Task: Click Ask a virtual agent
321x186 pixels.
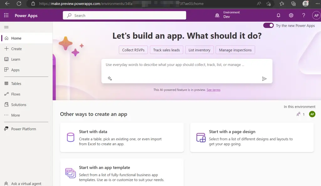Action: point(26,183)
